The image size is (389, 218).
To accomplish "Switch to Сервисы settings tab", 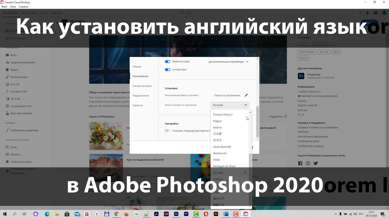I will [x=138, y=105].
